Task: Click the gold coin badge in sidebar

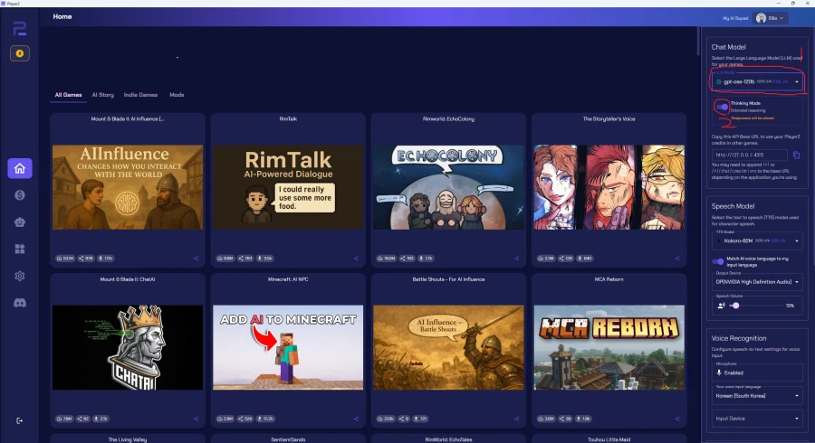Action: [x=20, y=53]
